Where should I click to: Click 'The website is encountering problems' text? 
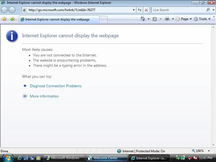click(65, 60)
